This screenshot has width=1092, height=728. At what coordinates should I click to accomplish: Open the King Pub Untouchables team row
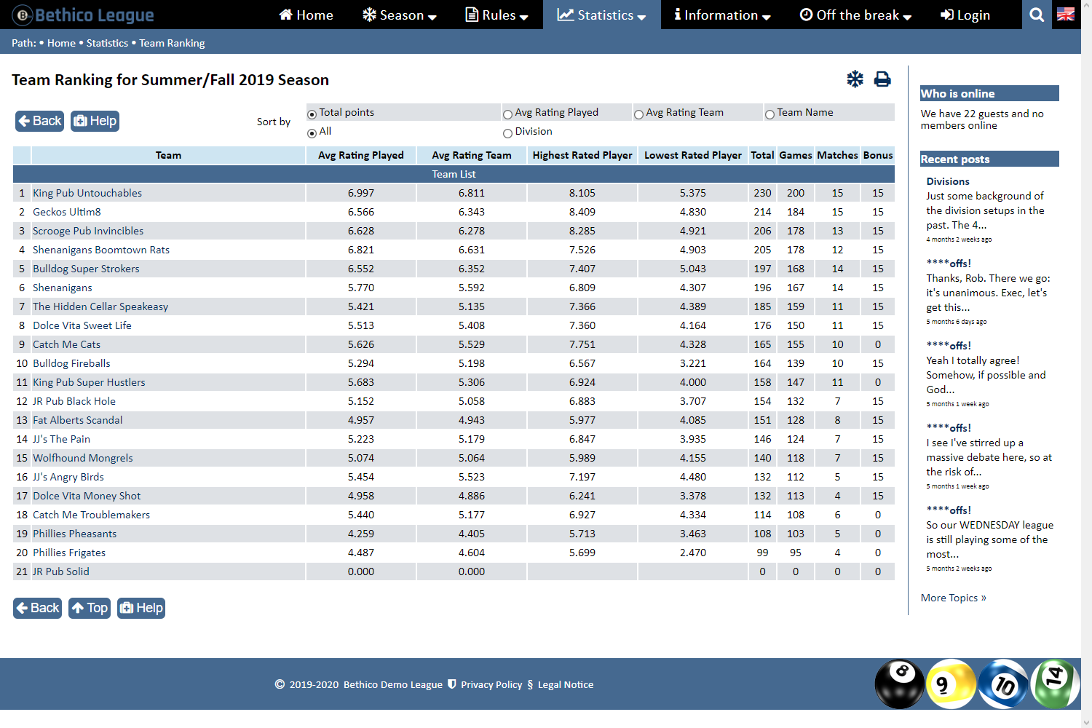pyautogui.click(x=87, y=193)
